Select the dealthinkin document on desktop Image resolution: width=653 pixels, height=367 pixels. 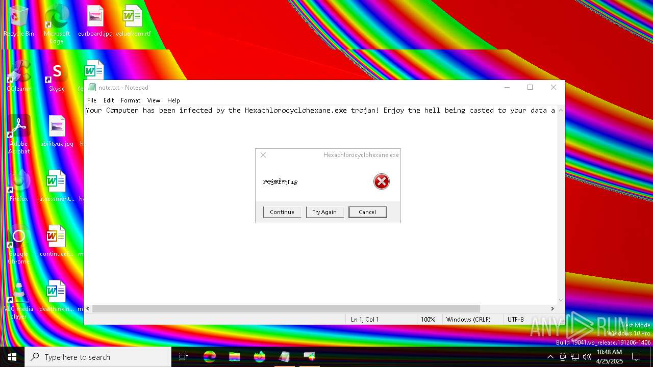[57, 296]
